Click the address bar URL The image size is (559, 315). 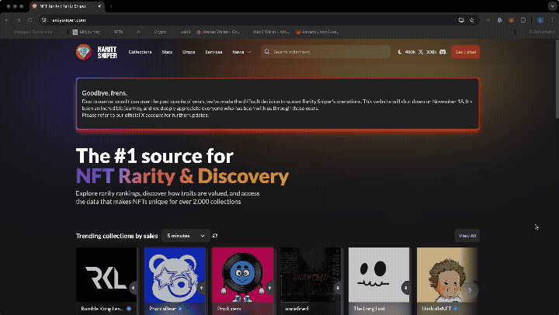[68, 20]
